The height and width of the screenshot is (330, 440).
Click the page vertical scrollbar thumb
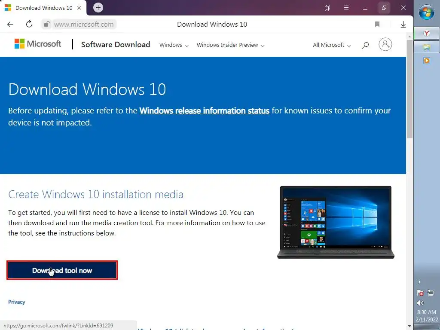click(409, 89)
